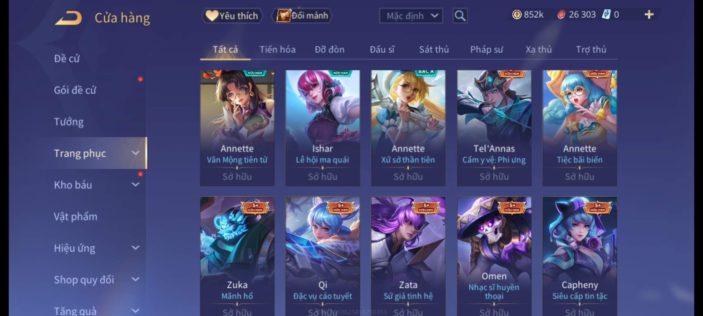Tap the golden back arrow icon
The image size is (703, 316).
tap(68, 18)
